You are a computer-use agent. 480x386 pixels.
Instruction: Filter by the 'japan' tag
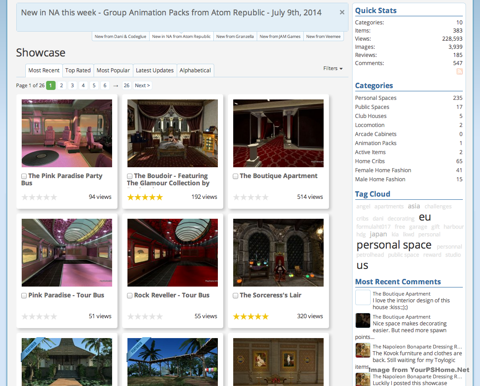point(378,235)
